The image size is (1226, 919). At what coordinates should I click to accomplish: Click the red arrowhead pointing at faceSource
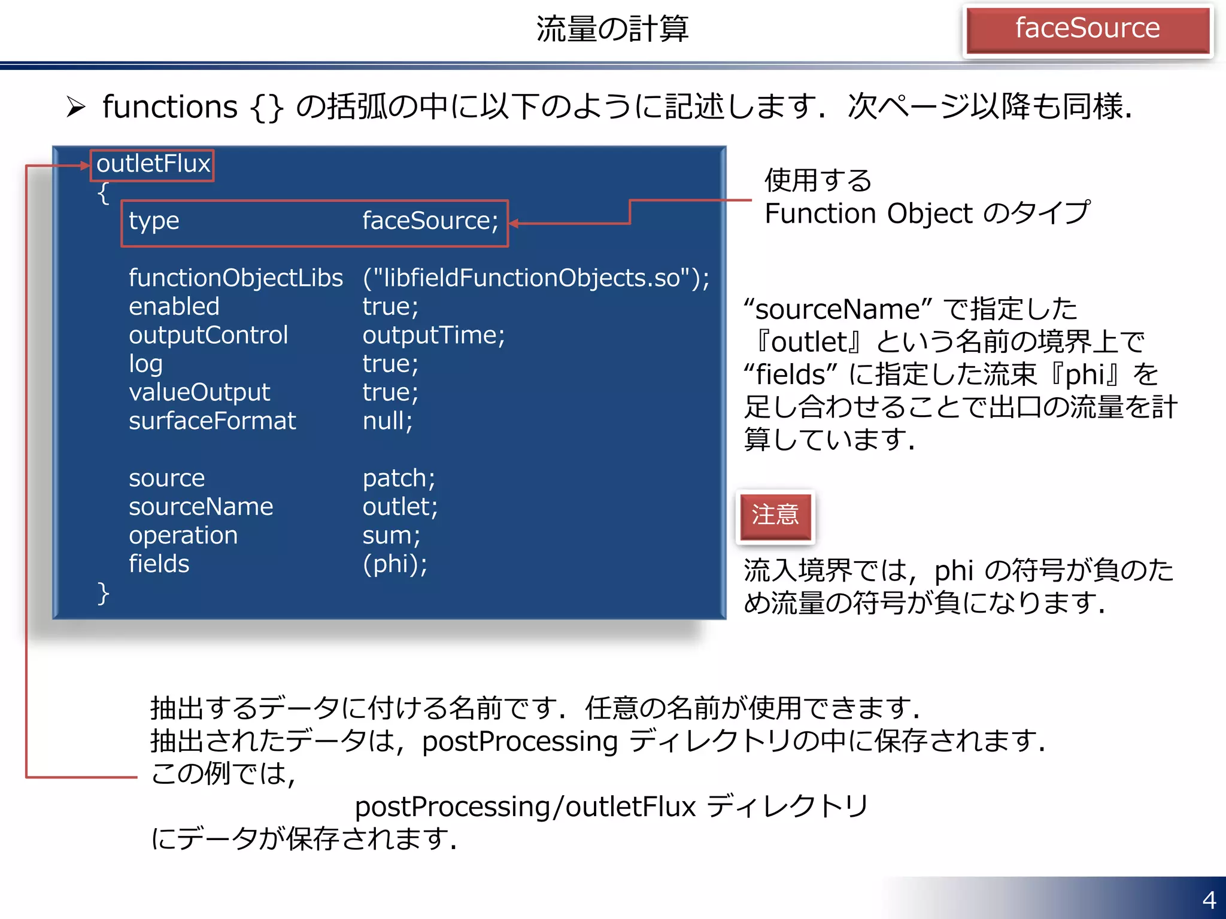[x=514, y=224]
